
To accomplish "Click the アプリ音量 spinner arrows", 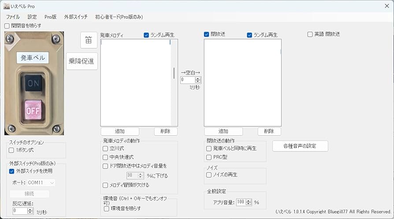I will tap(249, 202).
